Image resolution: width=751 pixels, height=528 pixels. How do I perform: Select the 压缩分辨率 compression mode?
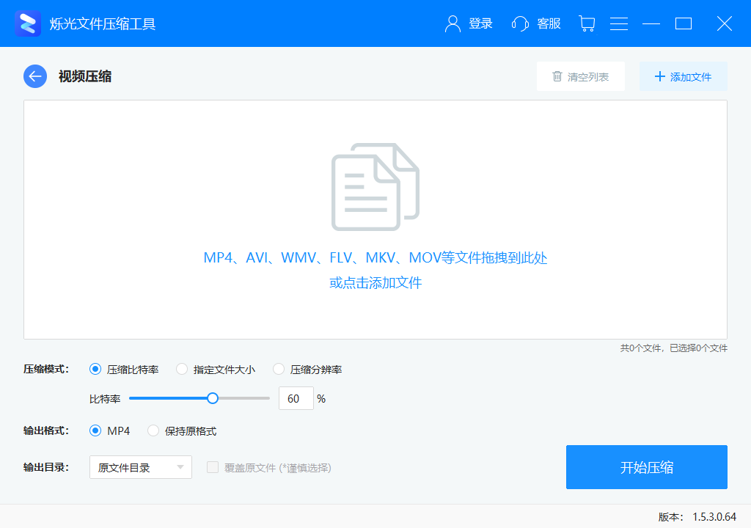coord(279,369)
